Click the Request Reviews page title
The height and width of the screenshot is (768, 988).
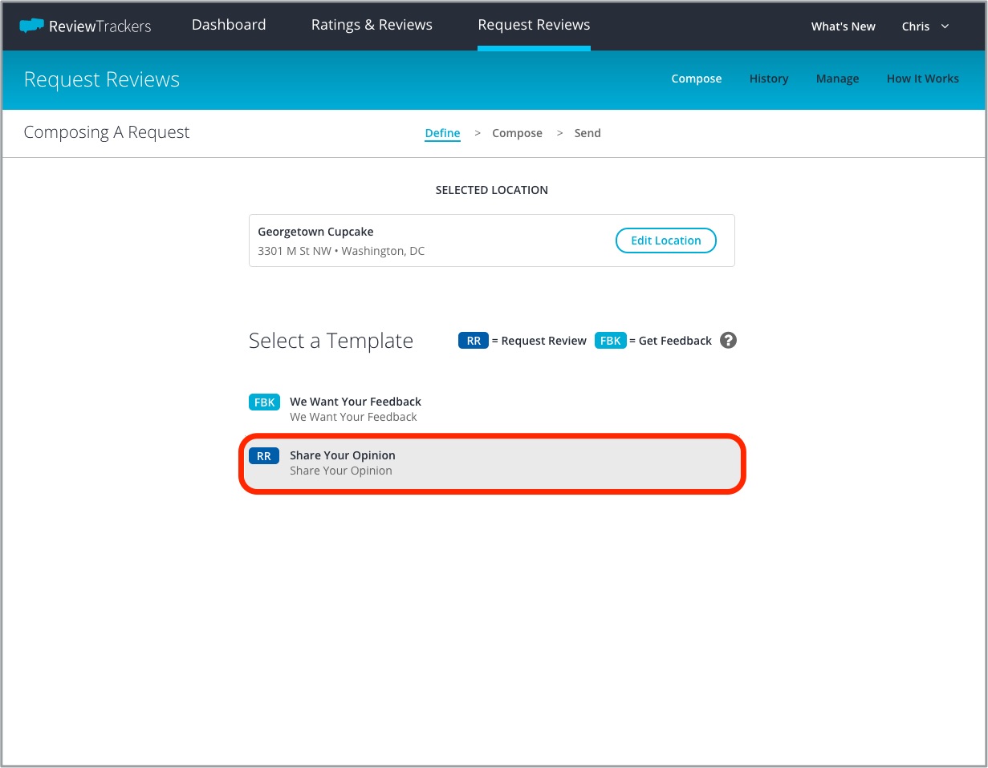[102, 79]
